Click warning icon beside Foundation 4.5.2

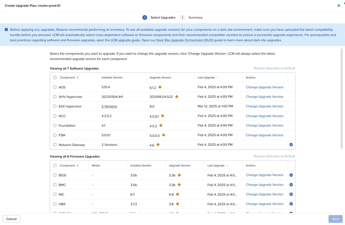161,125
